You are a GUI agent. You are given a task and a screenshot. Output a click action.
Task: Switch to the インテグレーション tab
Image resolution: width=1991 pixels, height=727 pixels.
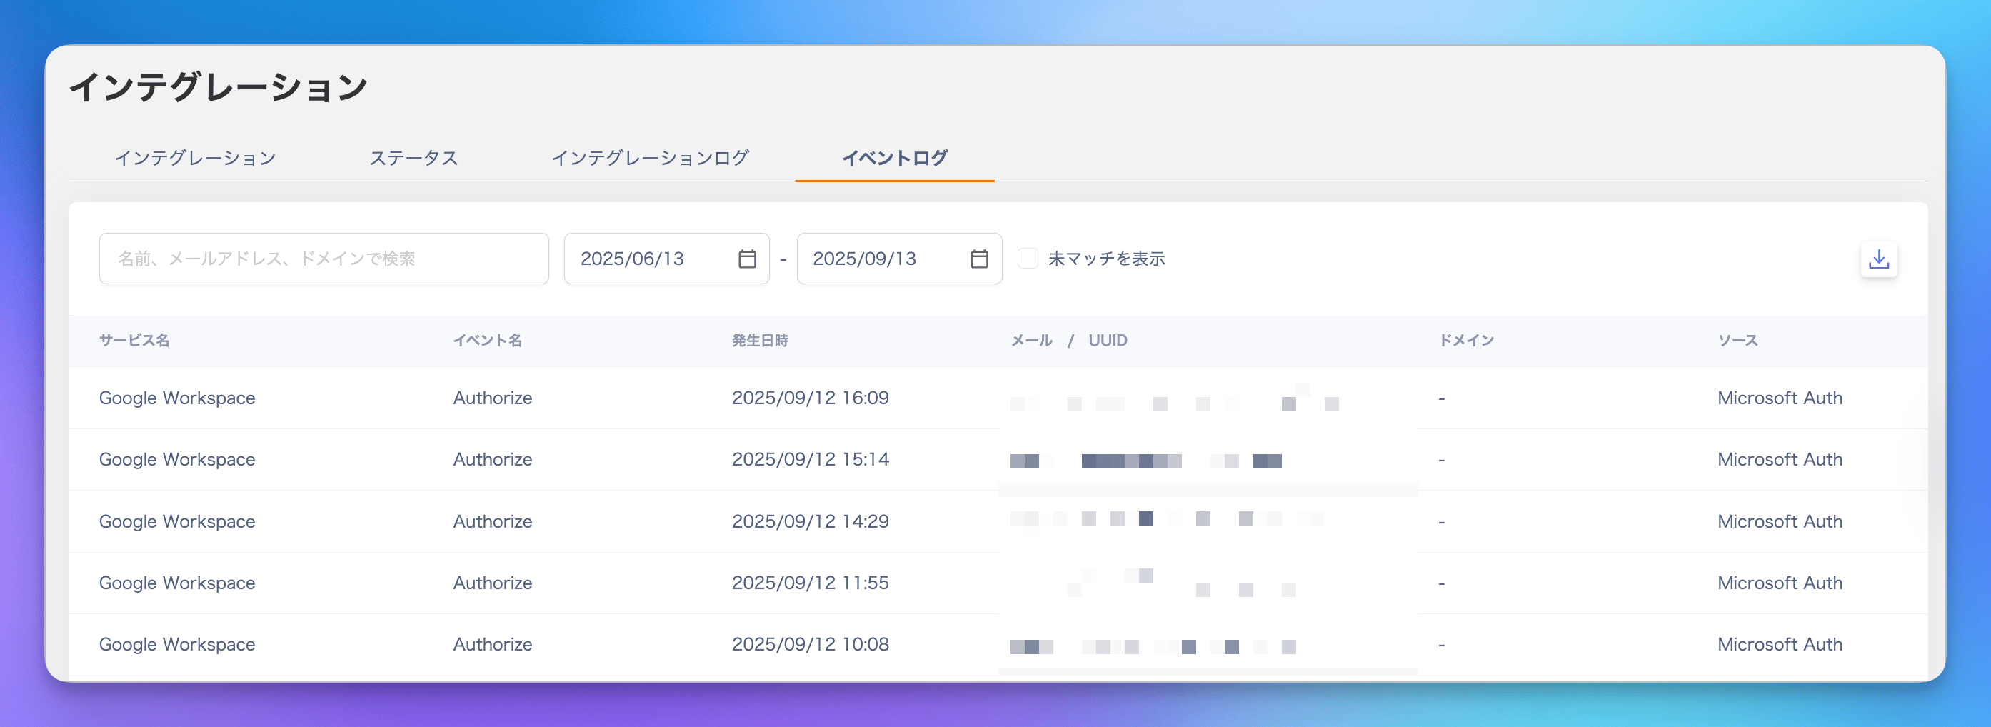coord(196,158)
